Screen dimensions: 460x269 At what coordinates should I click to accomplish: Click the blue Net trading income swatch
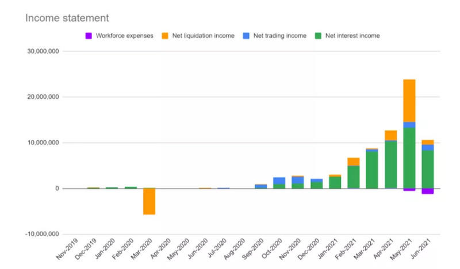(246, 36)
